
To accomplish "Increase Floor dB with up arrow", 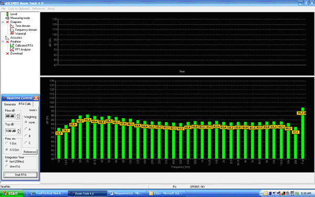I will 18,115.
